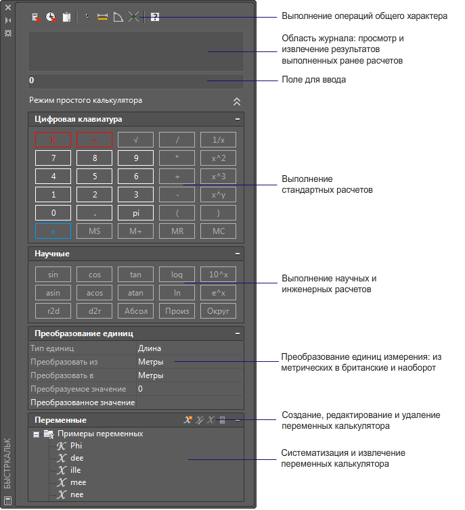Click the red backspace arrow button

pyautogui.click(x=94, y=140)
